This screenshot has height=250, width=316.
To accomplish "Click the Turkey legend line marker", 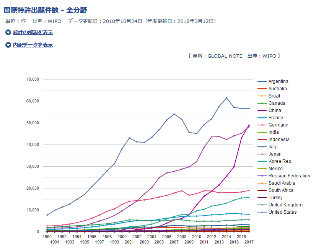I will 262,198.
